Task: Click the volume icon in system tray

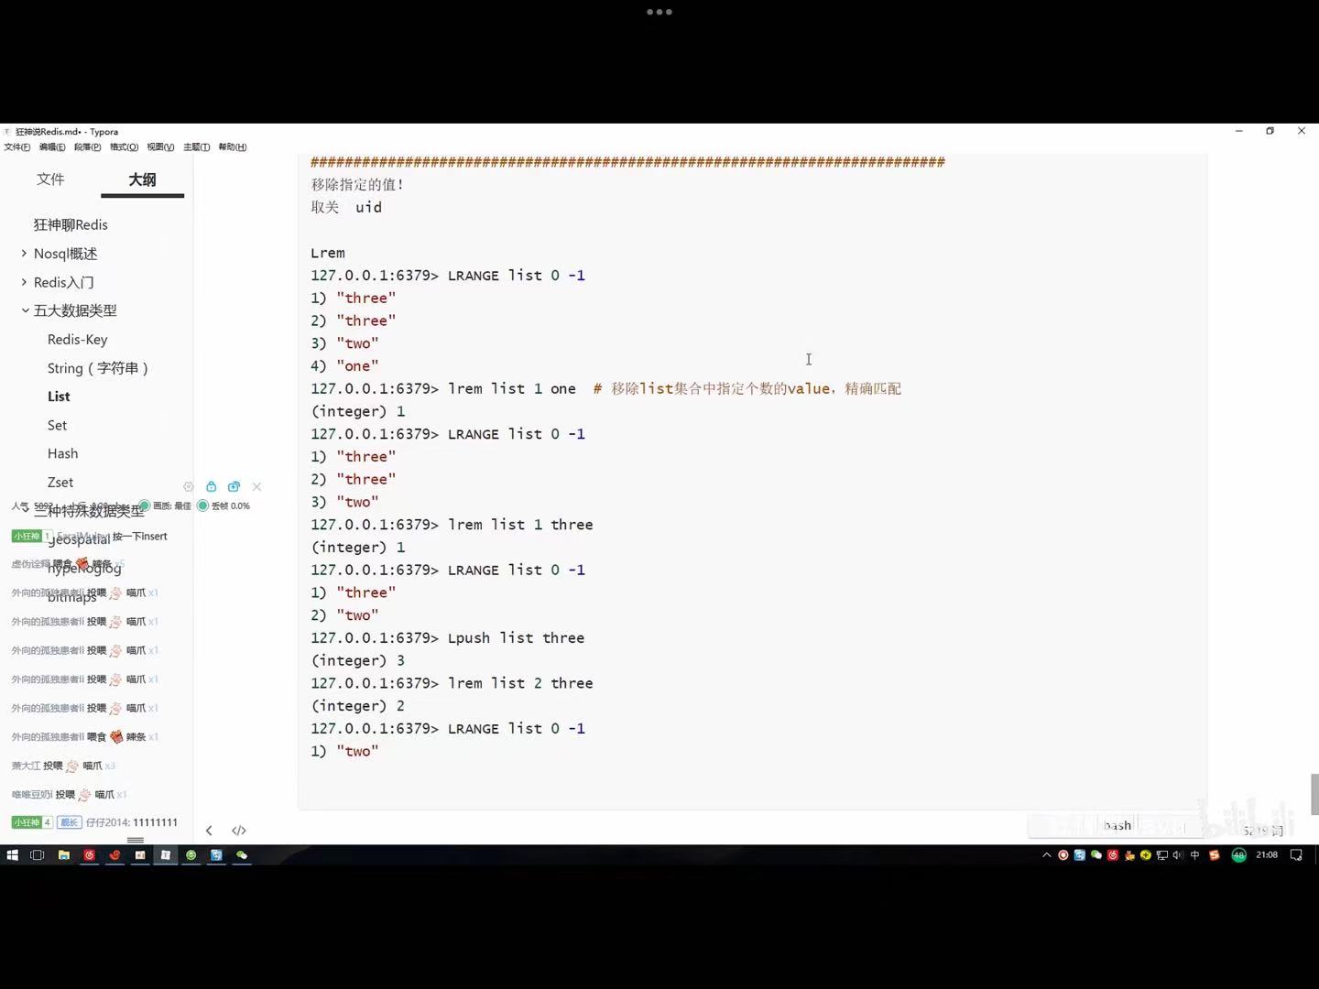Action: (1178, 854)
